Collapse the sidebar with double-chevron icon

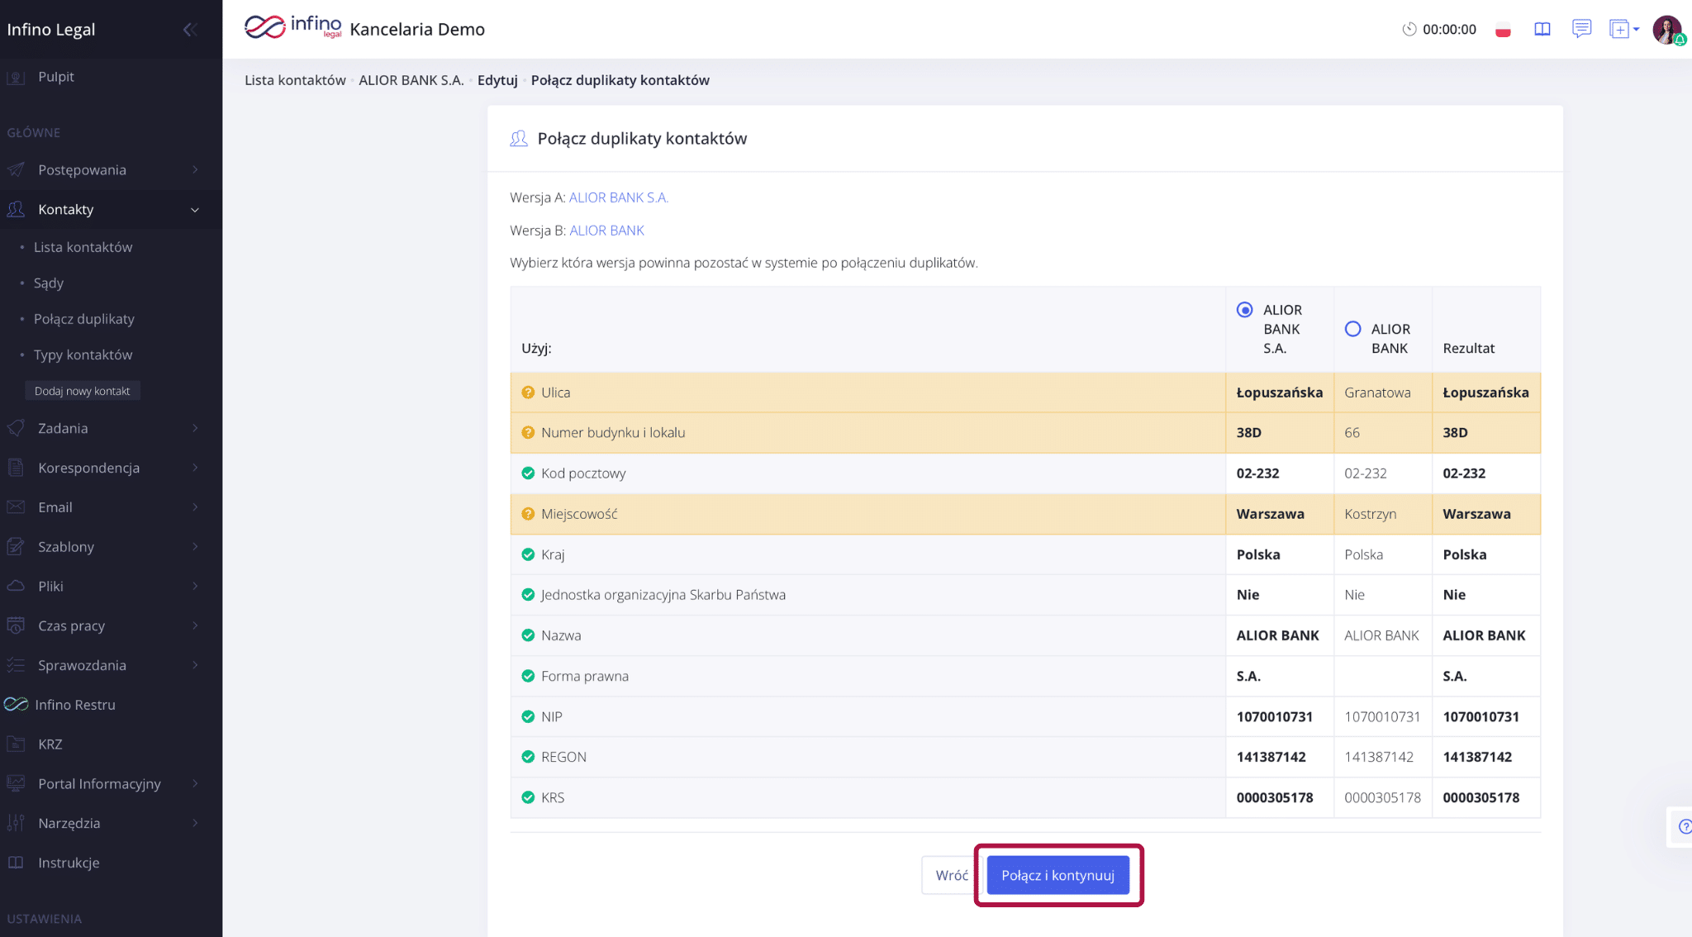(189, 30)
